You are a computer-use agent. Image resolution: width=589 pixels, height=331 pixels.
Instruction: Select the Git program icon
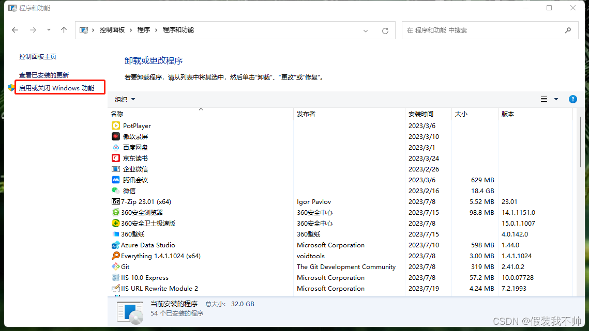[x=115, y=266]
